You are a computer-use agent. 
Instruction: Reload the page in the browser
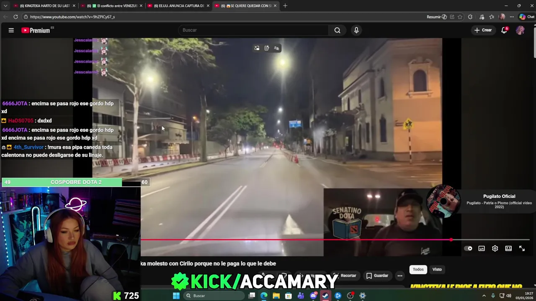click(15, 17)
